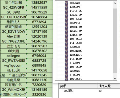Click user icon beside 13165189 in tree
Viewport: 120px width, 98px height.
67,35
